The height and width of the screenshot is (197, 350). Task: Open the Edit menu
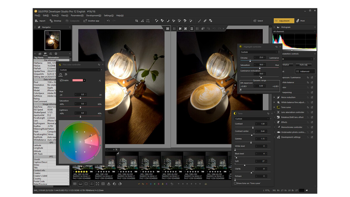coord(46,15)
